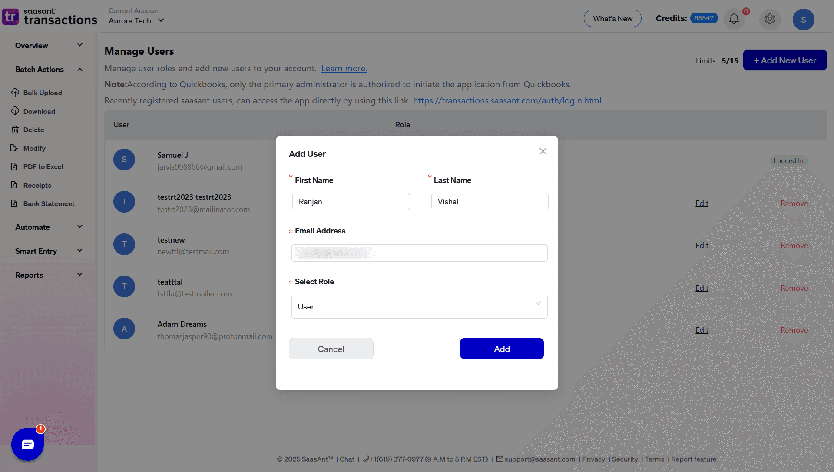Open the PDF to Excel converter

42,166
